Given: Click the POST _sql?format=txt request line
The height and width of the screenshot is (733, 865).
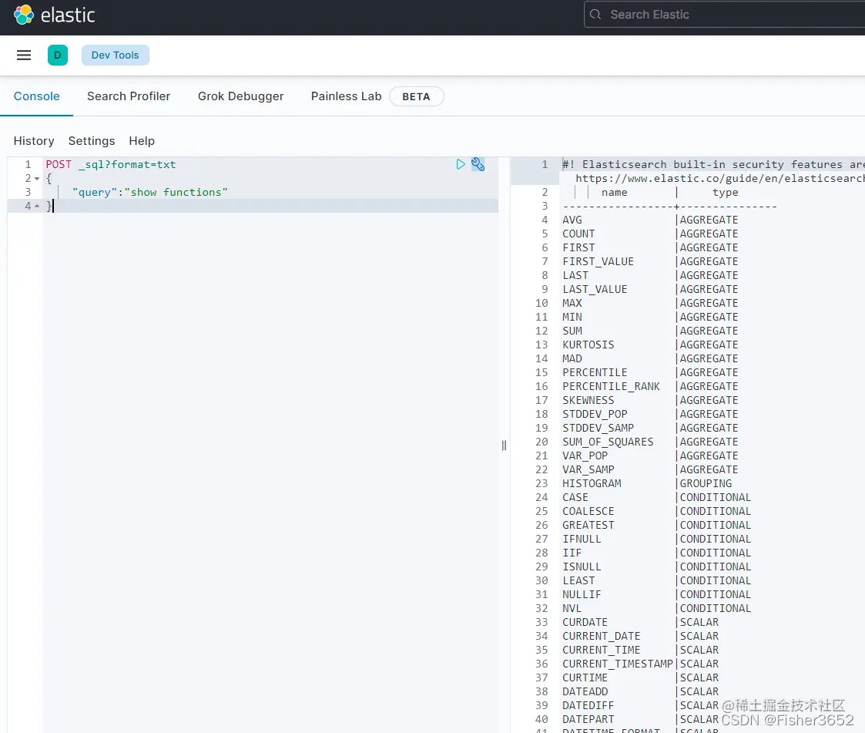Looking at the screenshot, I should 111,164.
